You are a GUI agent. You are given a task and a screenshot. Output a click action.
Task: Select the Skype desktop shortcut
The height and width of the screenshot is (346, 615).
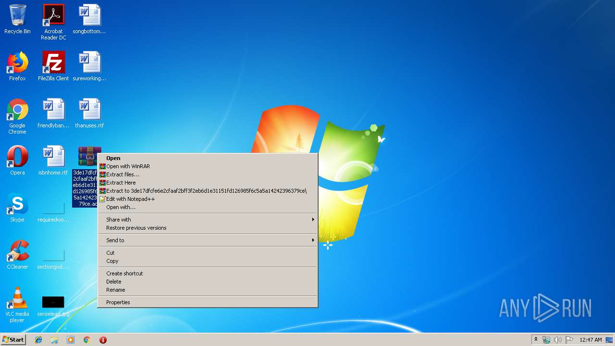(17, 208)
